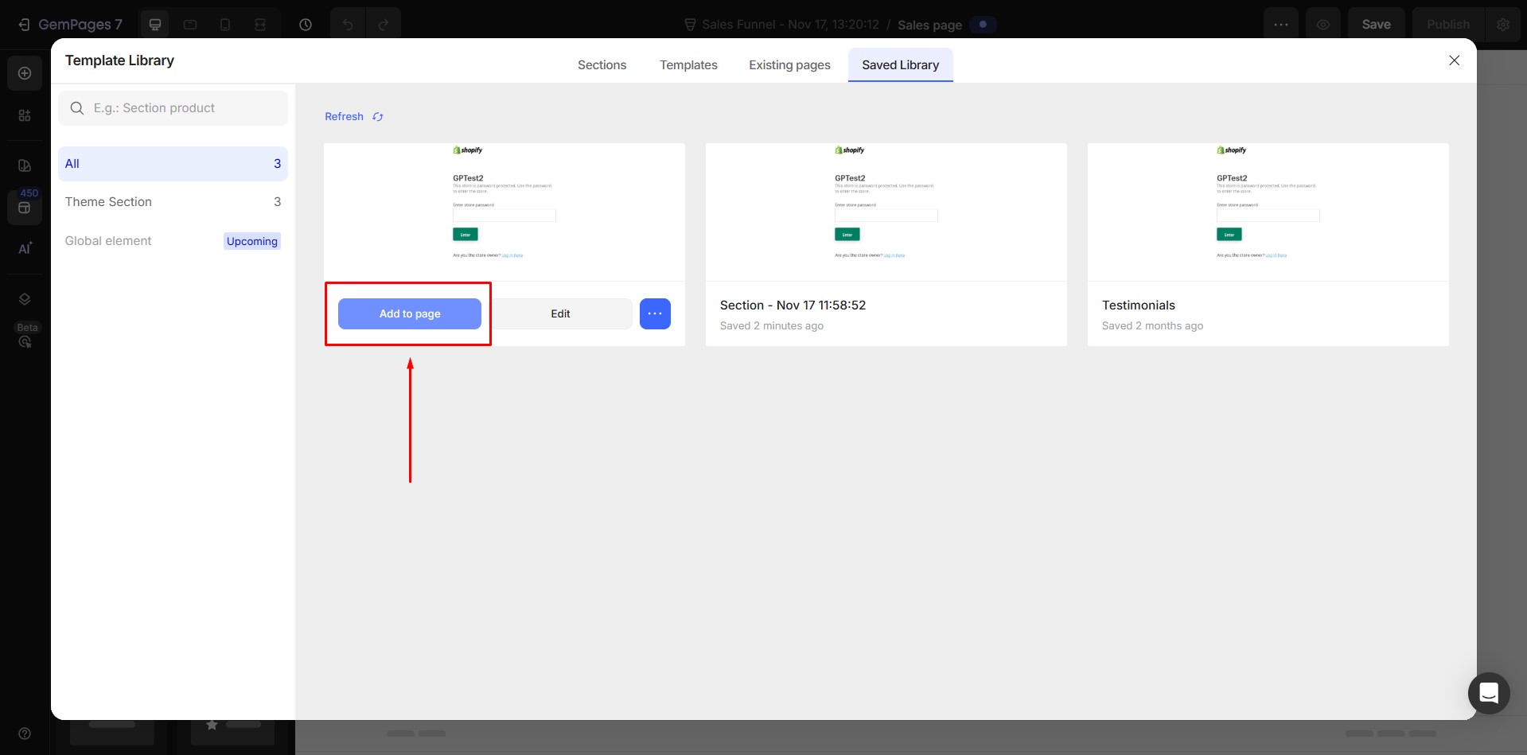Open the live chat support bubble
The height and width of the screenshot is (755, 1527).
[x=1488, y=693]
